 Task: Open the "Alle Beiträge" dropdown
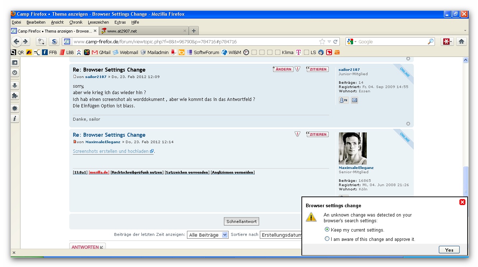point(208,235)
